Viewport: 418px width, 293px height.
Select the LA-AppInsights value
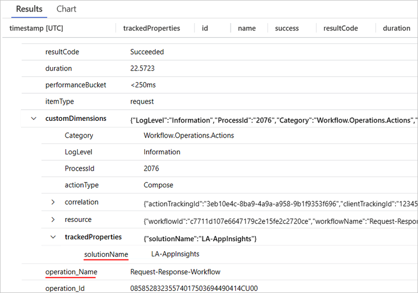(175, 254)
